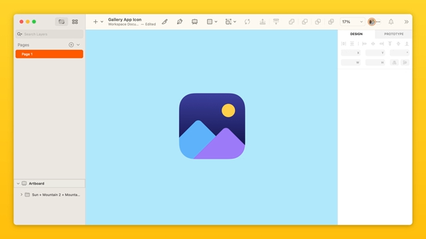The width and height of the screenshot is (426, 239).
Task: Apply the Union boolean operation
Action: pyautogui.click(x=292, y=22)
